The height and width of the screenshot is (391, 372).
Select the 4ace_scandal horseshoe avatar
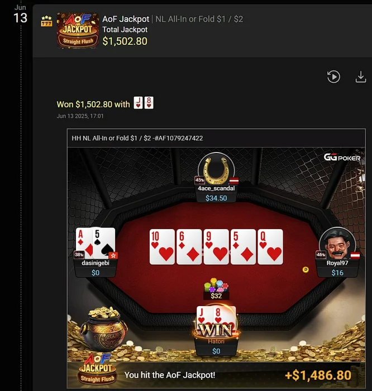pyautogui.click(x=216, y=169)
